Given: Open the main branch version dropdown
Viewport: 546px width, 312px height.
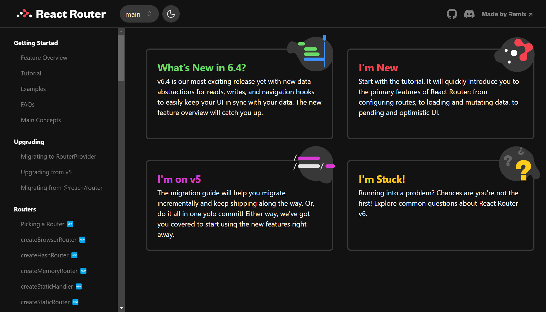Looking at the screenshot, I should (x=139, y=14).
